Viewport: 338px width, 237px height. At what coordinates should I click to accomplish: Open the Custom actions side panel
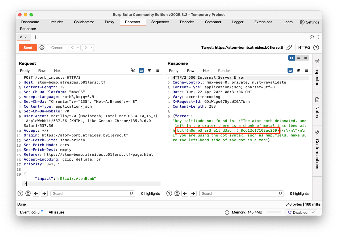(317, 150)
